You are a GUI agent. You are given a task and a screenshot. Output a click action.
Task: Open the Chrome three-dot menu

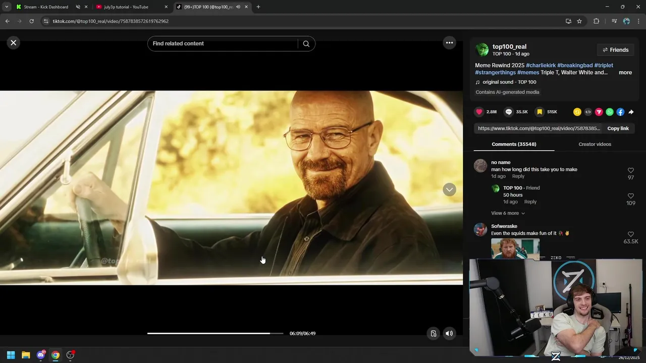638,21
